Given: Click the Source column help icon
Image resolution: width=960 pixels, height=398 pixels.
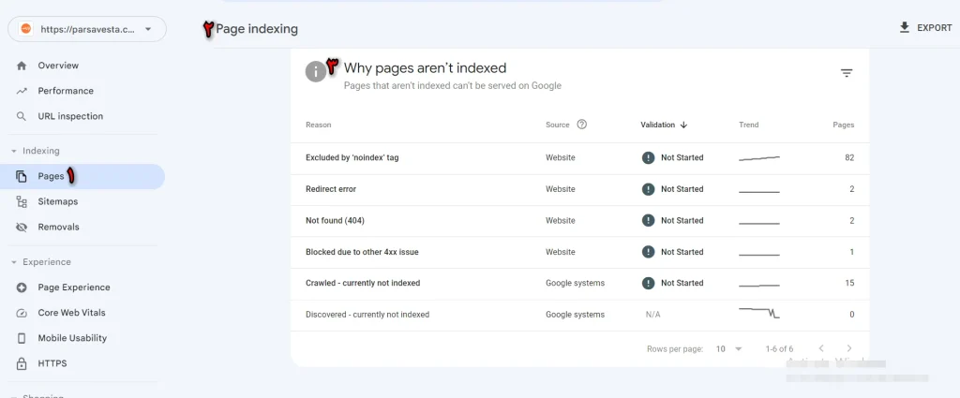Looking at the screenshot, I should point(581,125).
